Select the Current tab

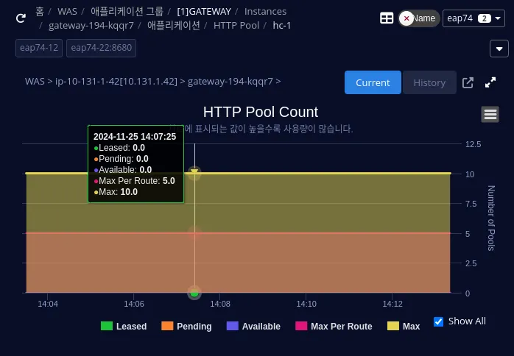pos(373,82)
